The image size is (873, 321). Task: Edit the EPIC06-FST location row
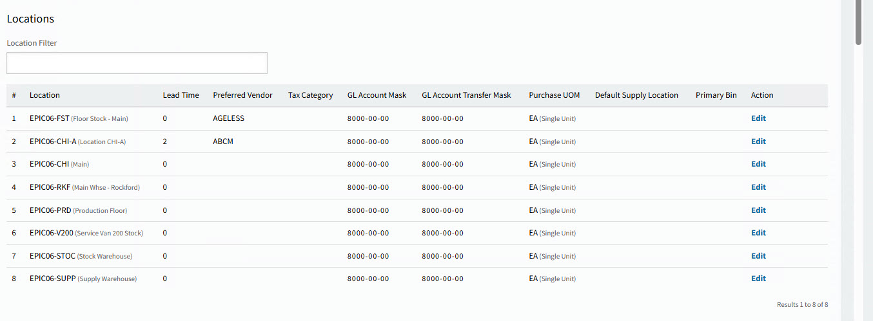[x=758, y=118]
